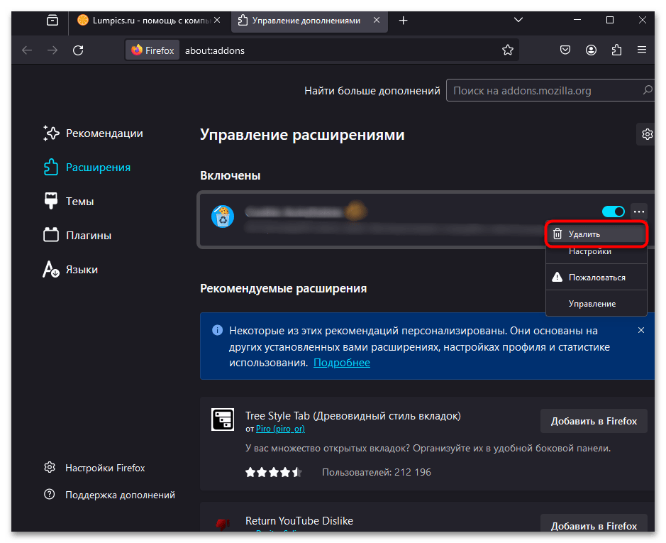Open the Pocket save icon
The image size is (666, 543).
tap(565, 50)
